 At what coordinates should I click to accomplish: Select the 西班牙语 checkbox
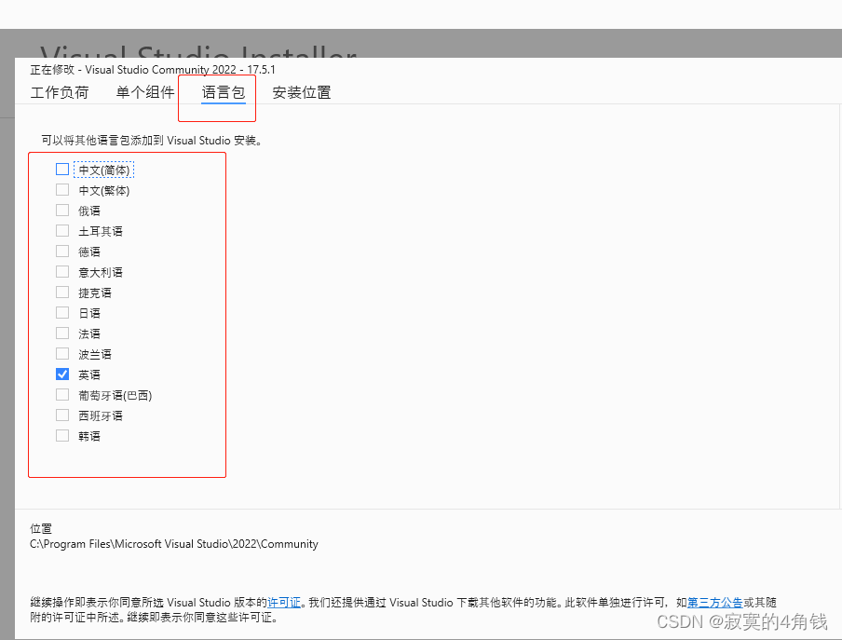(62, 415)
